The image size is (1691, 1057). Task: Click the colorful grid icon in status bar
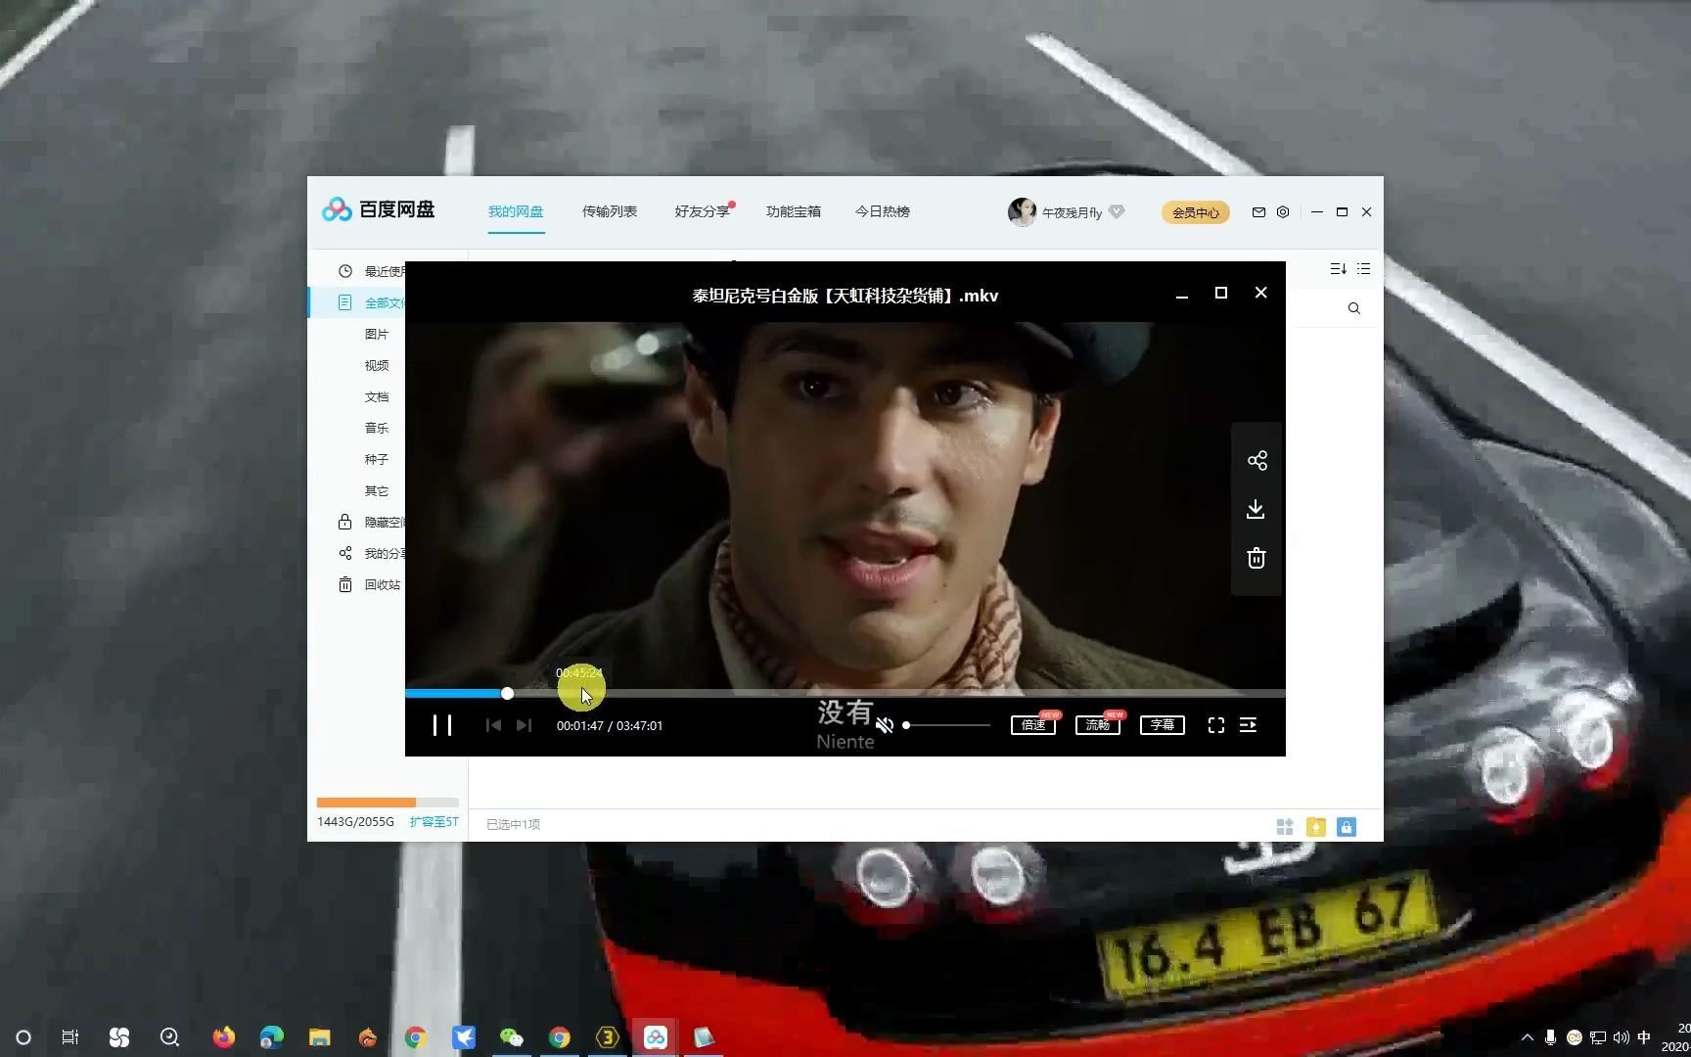[x=1285, y=828]
